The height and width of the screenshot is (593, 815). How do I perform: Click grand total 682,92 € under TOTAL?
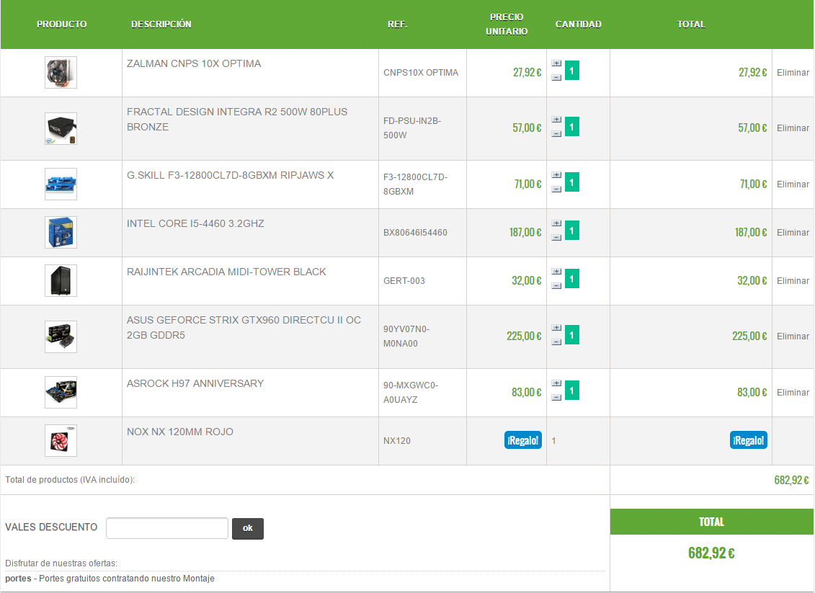click(x=711, y=553)
